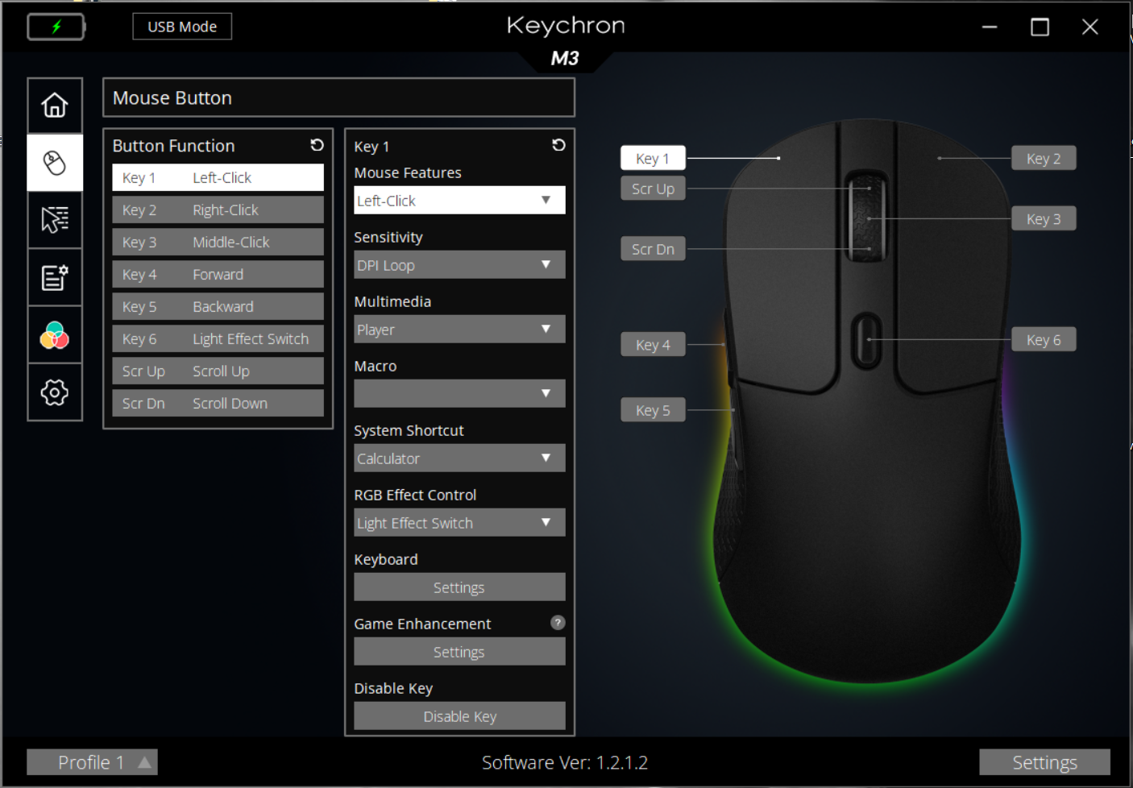1133x788 pixels.
Task: Click Game Enhancement help question mark
Action: click(558, 623)
